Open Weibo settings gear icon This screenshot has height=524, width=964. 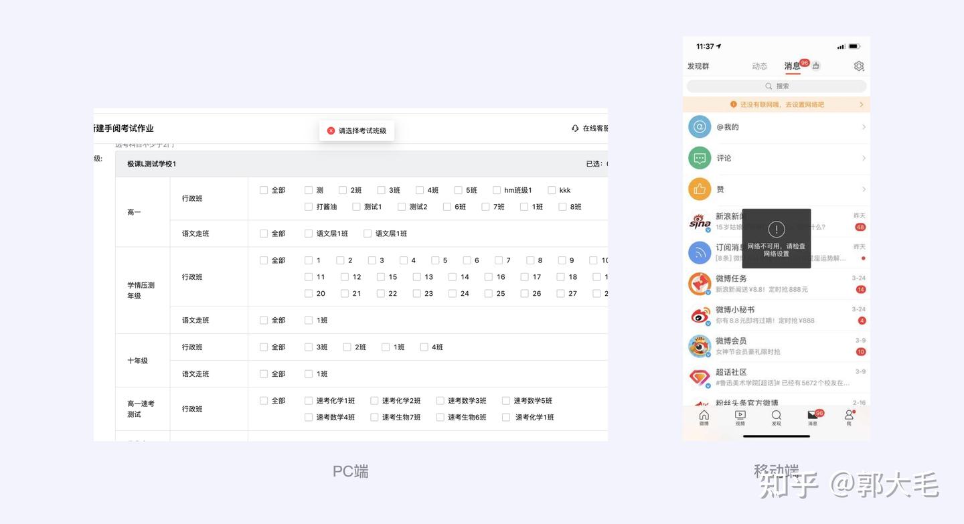[x=859, y=66]
